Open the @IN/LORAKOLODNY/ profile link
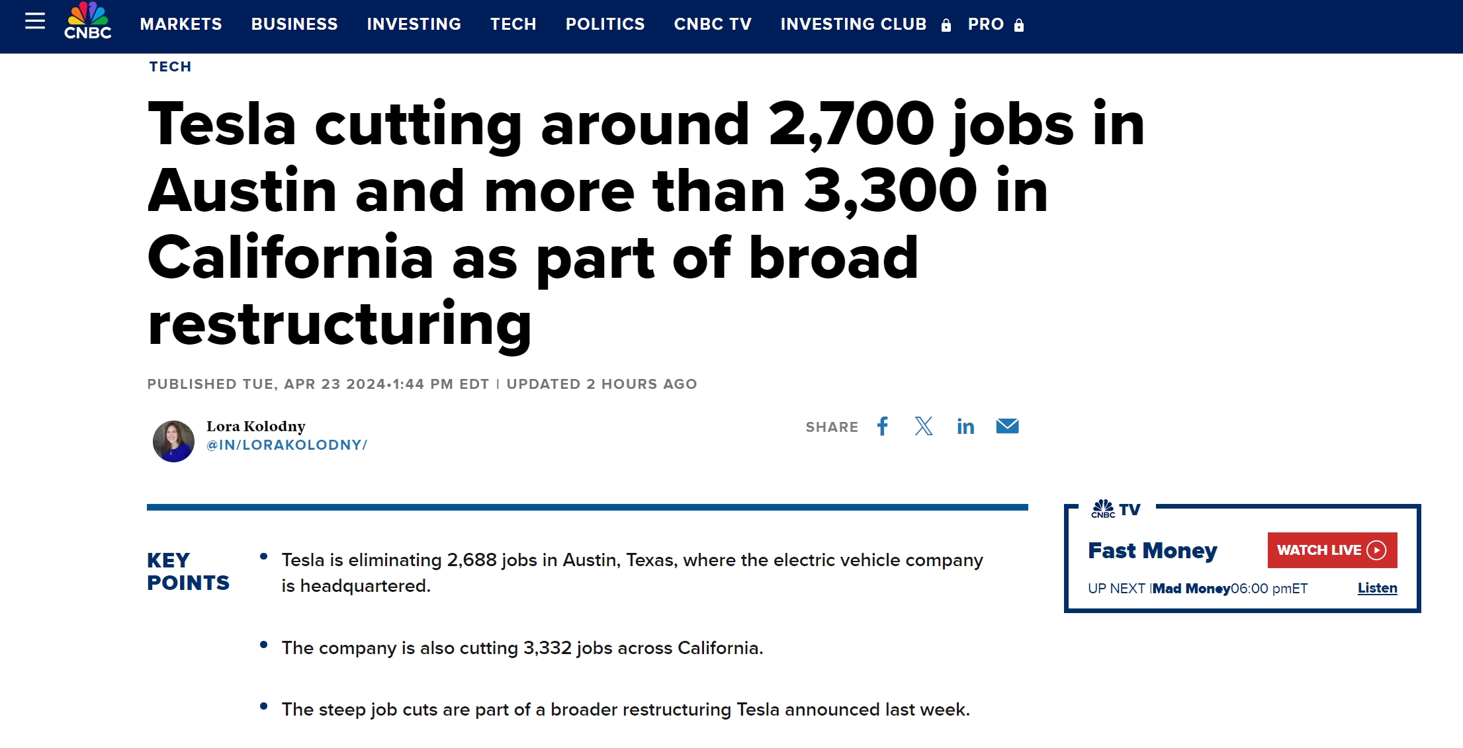1463x748 pixels. (x=287, y=445)
